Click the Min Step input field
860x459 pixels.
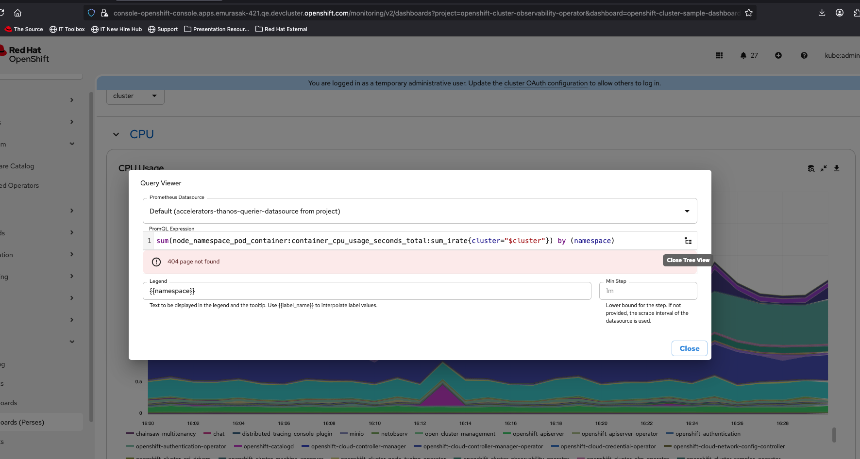coord(648,291)
